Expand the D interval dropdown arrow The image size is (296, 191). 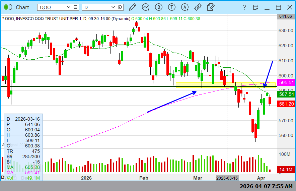click(113, 7)
